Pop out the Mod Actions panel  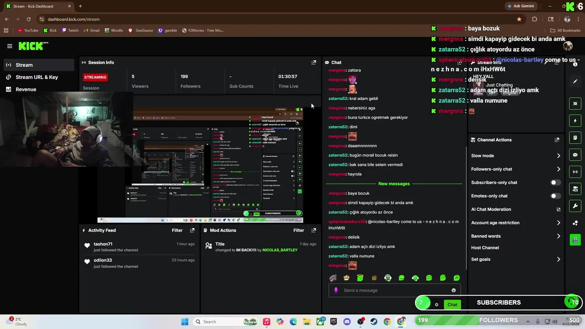pyautogui.click(x=314, y=230)
